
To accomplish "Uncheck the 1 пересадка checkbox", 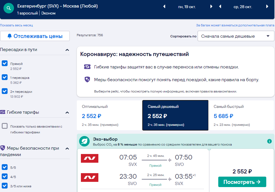I will pyautogui.click(x=5, y=77).
